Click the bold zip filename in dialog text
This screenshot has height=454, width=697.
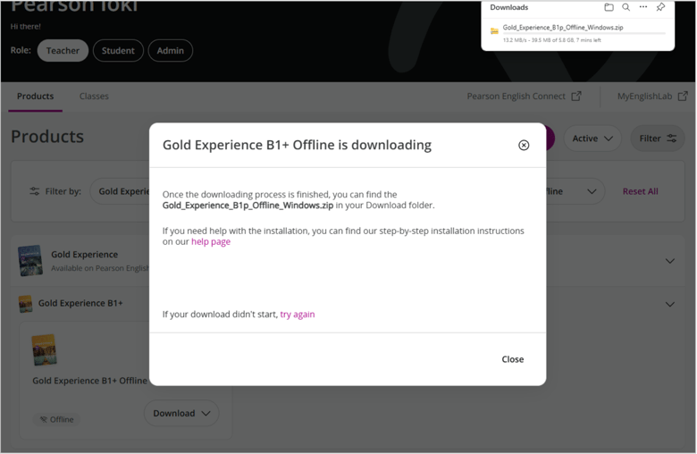(248, 206)
